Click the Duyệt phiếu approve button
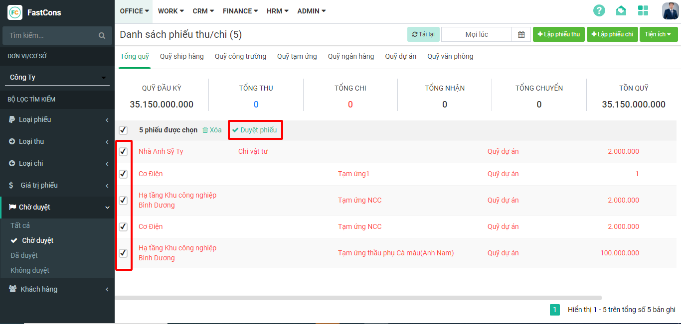This screenshot has width=681, height=324. [255, 130]
